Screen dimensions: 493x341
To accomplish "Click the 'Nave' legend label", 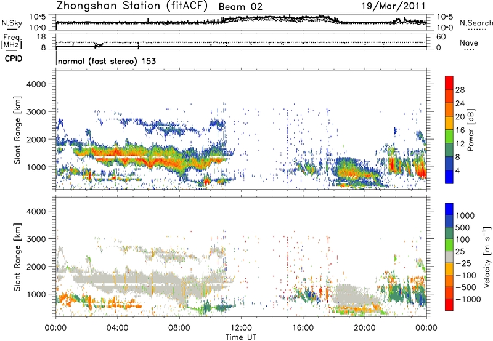I will pos(469,43).
